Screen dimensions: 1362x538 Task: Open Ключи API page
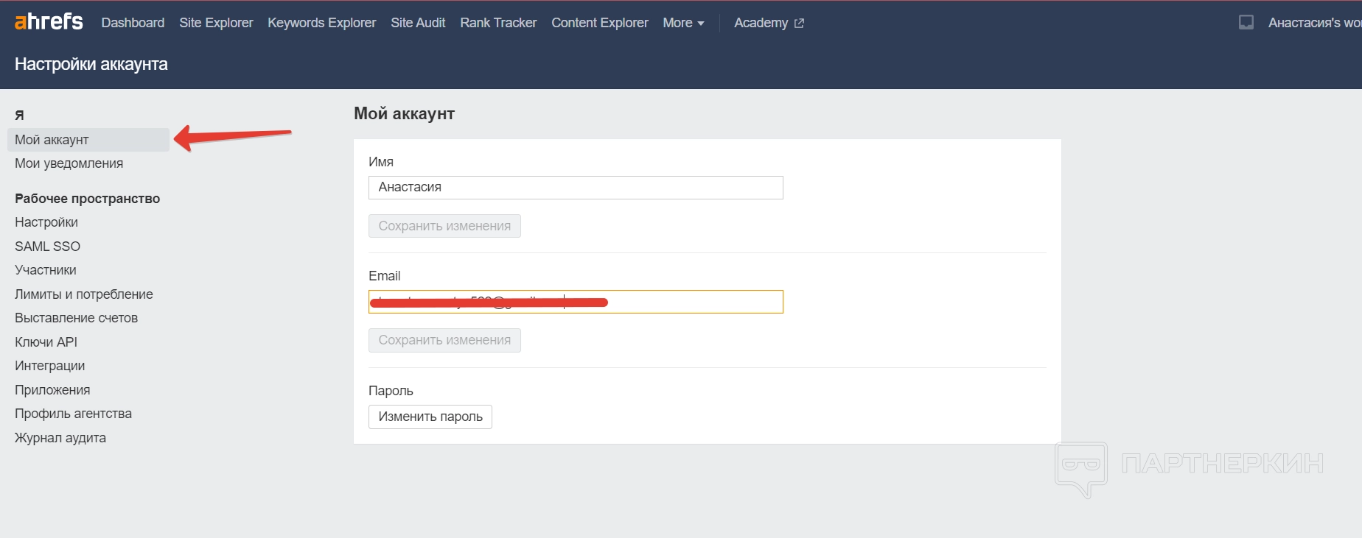click(x=46, y=342)
